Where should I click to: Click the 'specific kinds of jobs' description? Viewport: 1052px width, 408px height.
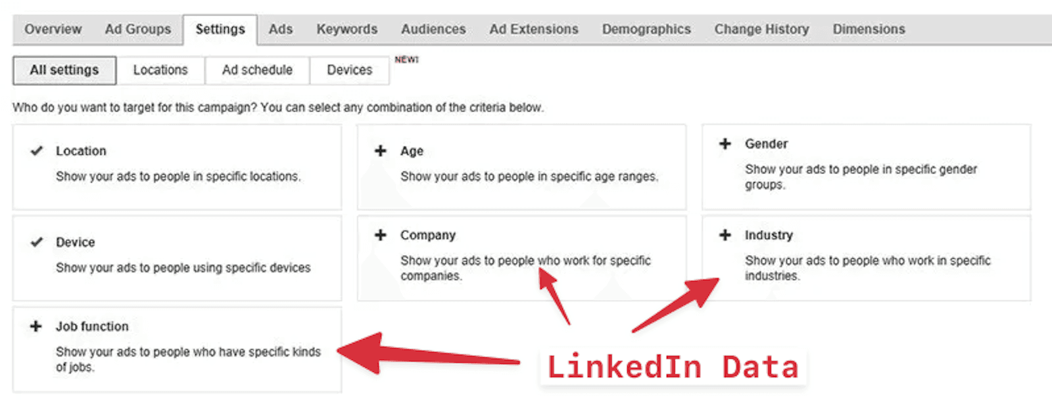click(x=188, y=359)
